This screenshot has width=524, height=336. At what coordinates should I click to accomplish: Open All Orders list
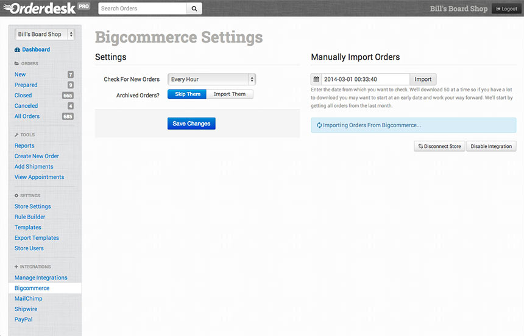click(27, 116)
